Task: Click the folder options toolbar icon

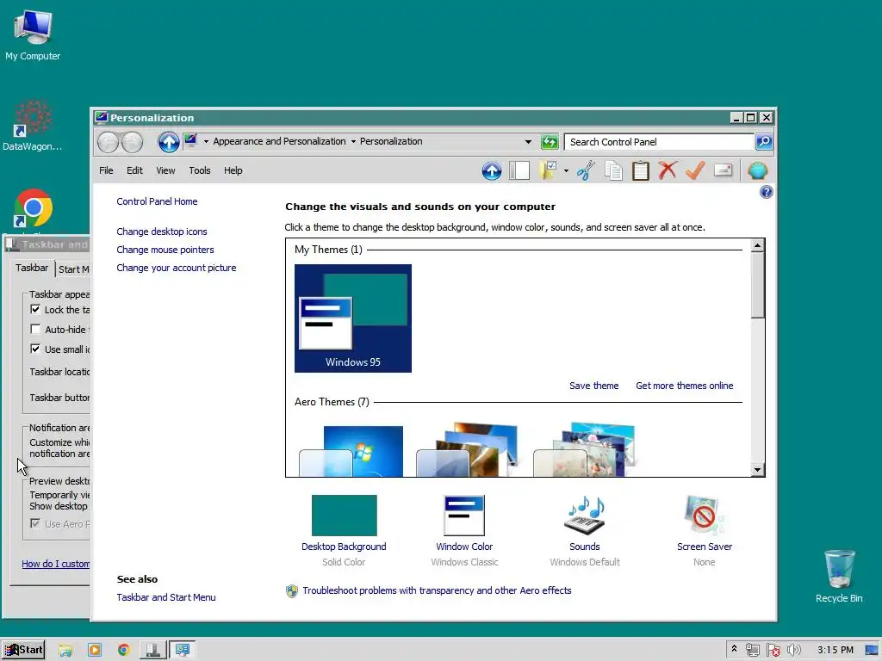Action: tap(547, 170)
